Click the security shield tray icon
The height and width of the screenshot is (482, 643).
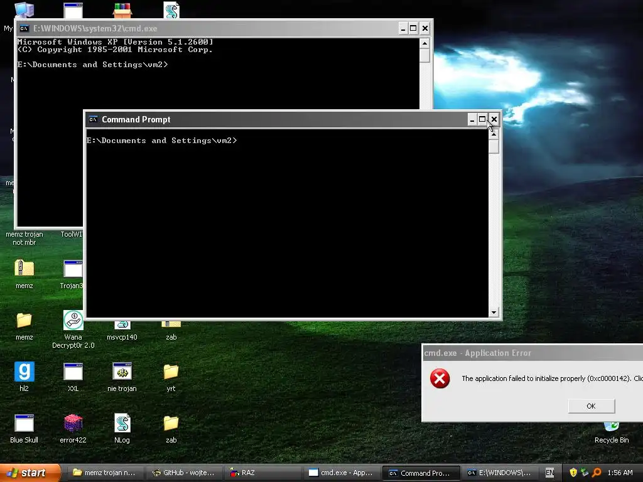573,473
